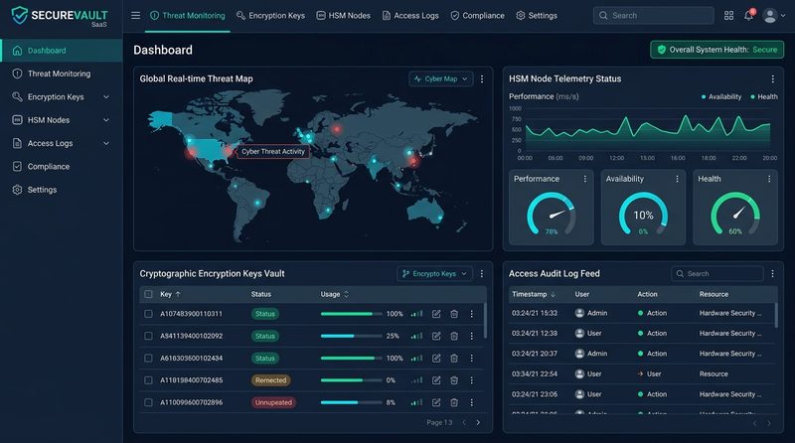Viewport: 795px width, 443px height.
Task: Edit key A118138400702485
Action: [436, 380]
